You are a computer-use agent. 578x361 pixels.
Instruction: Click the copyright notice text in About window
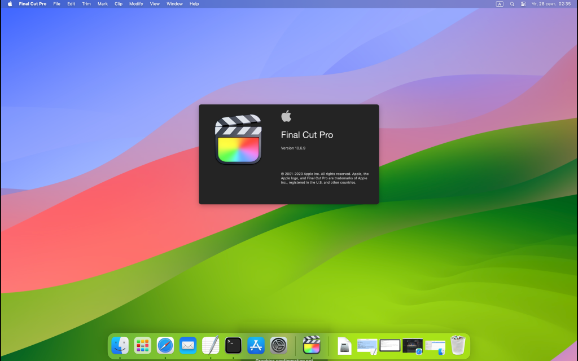[x=325, y=178]
